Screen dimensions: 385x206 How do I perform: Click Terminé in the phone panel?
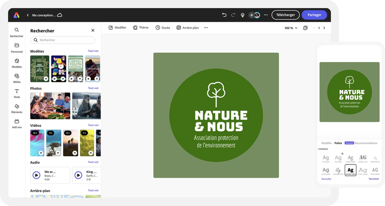click(374, 179)
